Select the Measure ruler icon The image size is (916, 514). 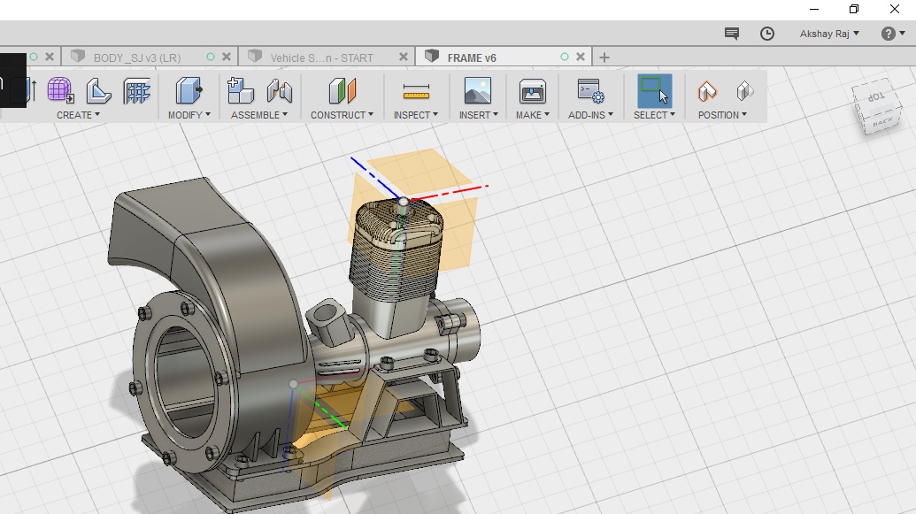point(415,91)
